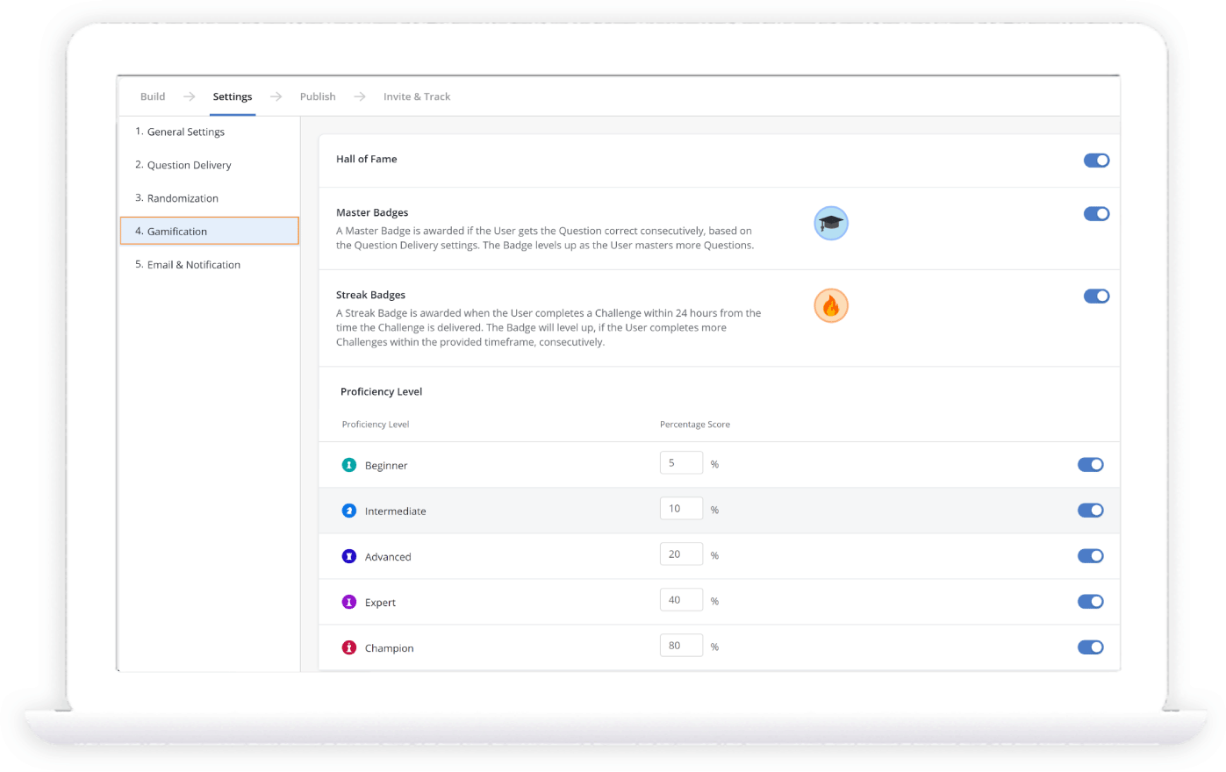The height and width of the screenshot is (772, 1226).
Task: Go to the Build step tab
Action: click(x=153, y=96)
